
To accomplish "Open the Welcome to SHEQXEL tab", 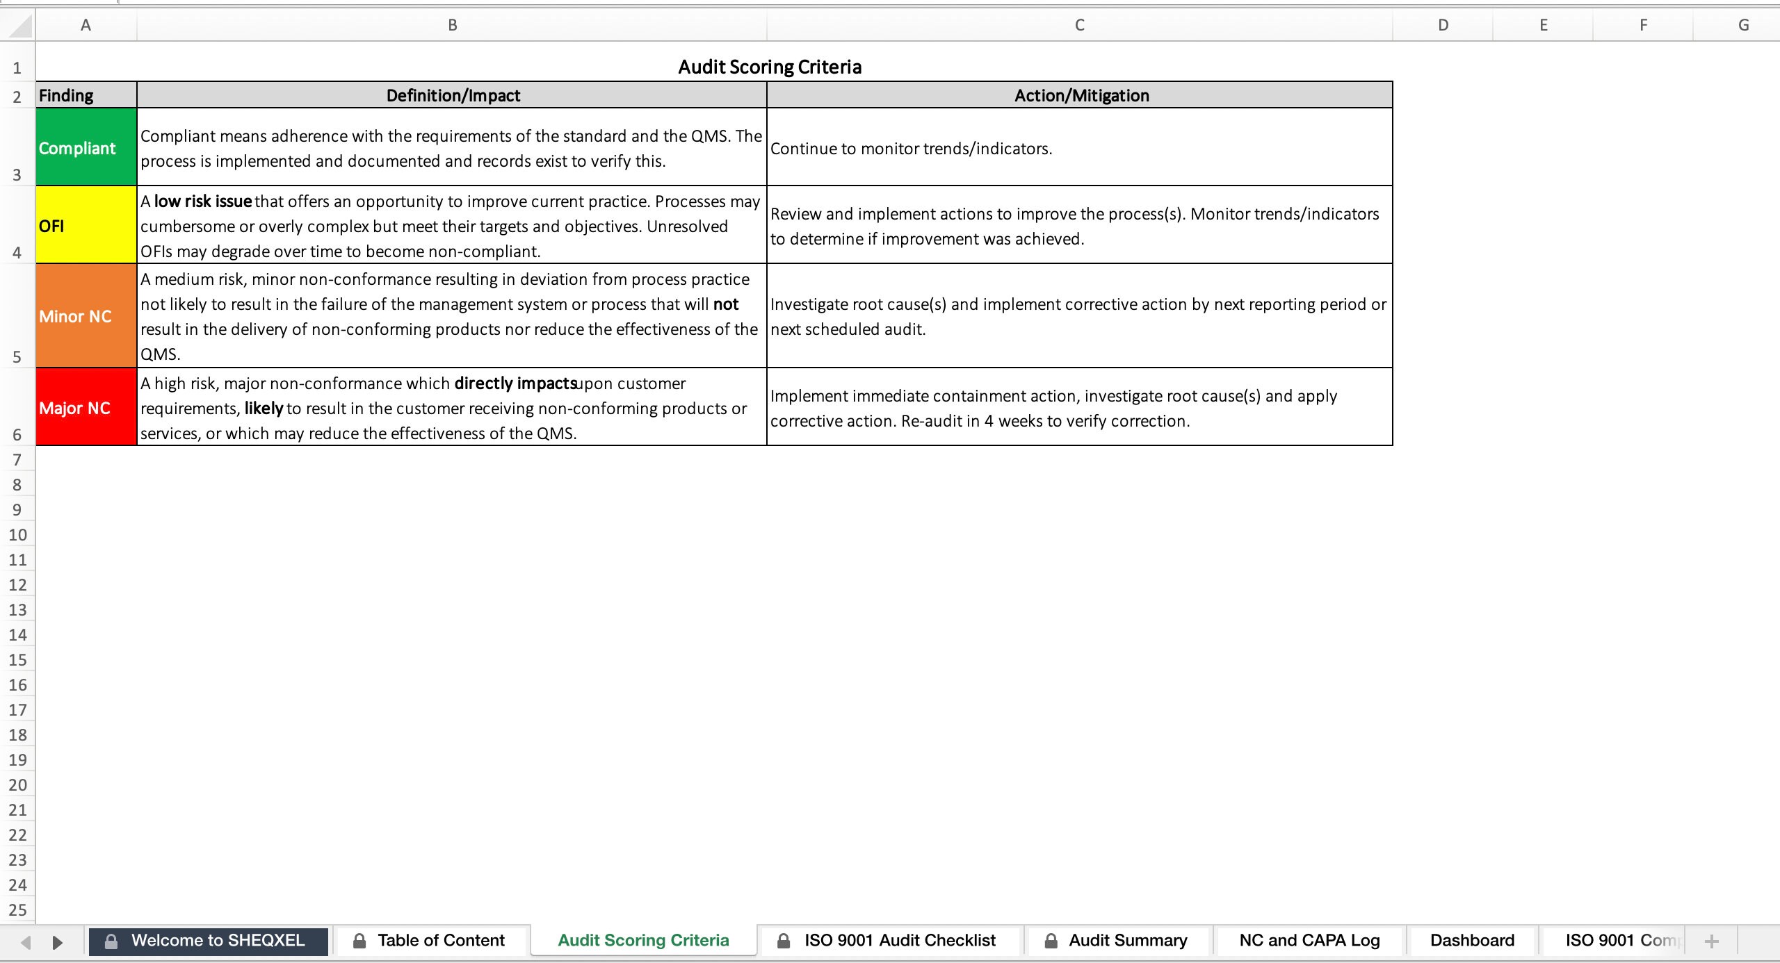I will tap(218, 941).
